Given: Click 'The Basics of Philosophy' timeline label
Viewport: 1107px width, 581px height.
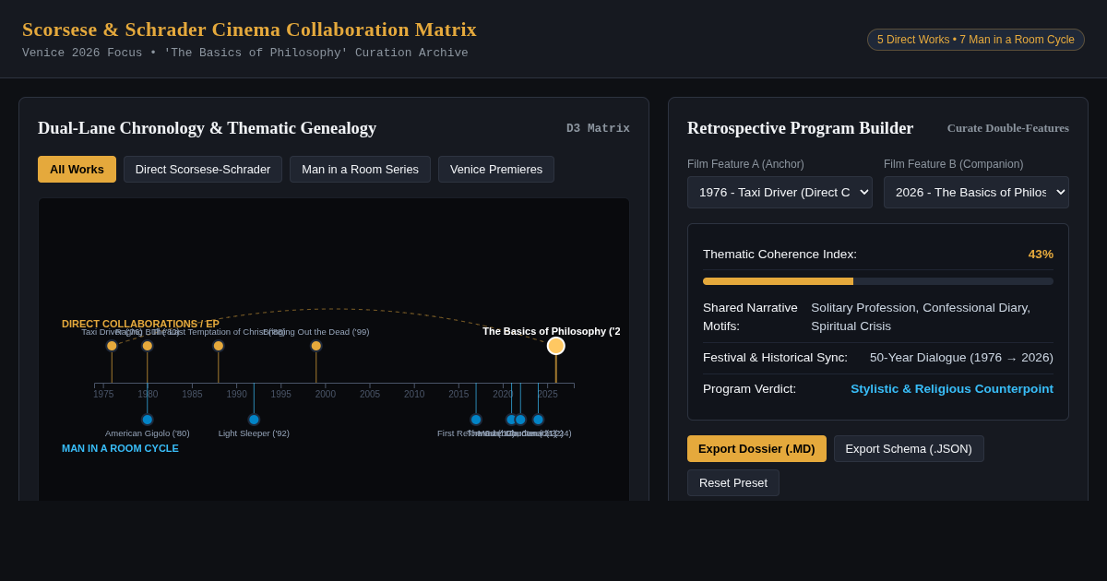Looking at the screenshot, I should click(x=551, y=331).
